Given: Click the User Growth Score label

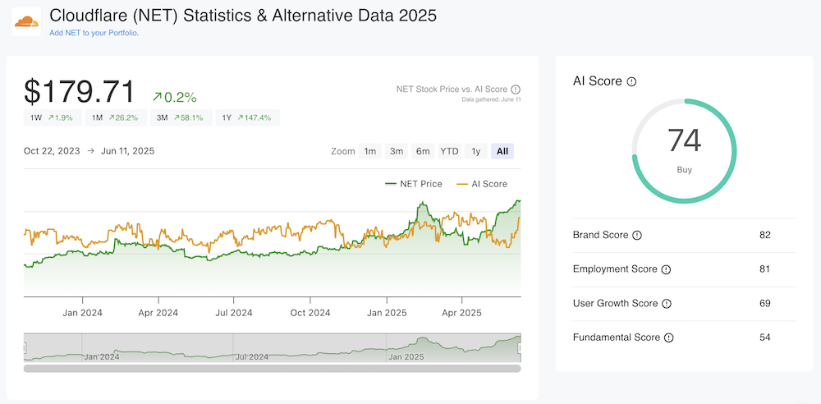Looking at the screenshot, I should 615,303.
